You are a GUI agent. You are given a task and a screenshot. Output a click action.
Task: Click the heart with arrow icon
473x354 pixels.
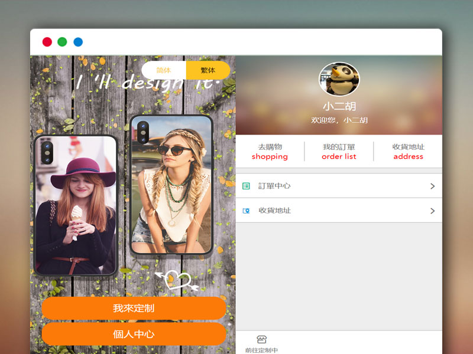tap(173, 280)
